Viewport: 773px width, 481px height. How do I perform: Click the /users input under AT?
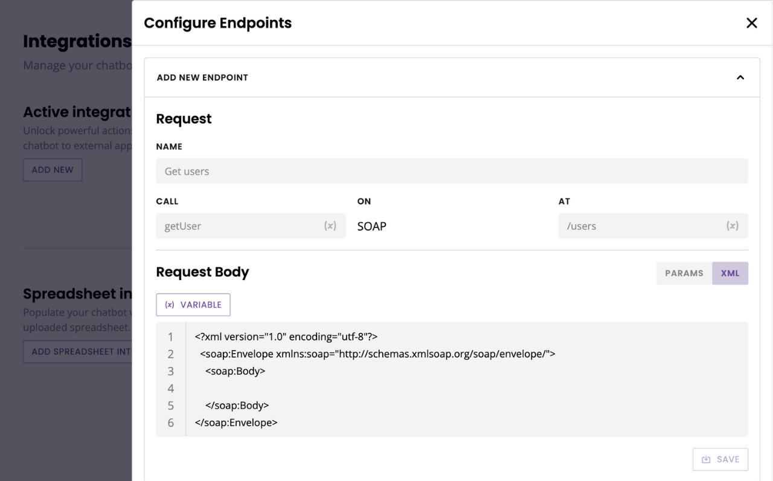click(x=640, y=225)
